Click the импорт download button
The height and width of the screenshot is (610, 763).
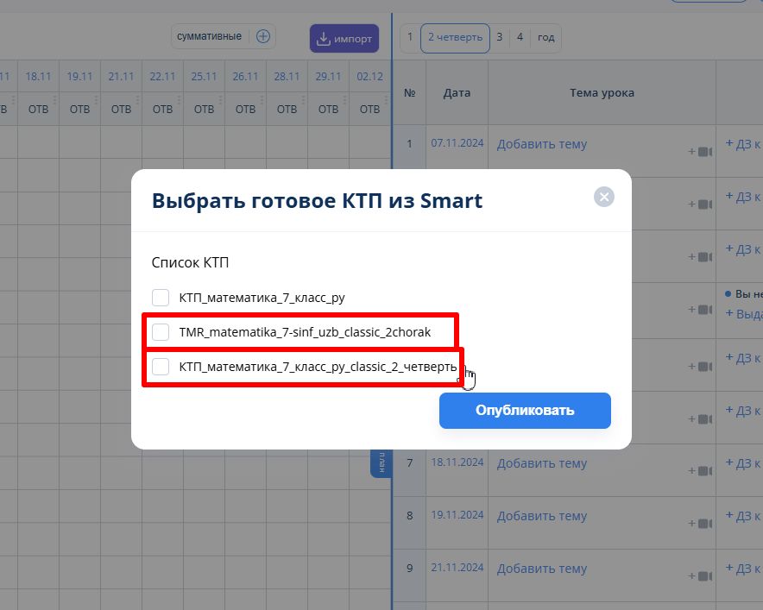[344, 39]
